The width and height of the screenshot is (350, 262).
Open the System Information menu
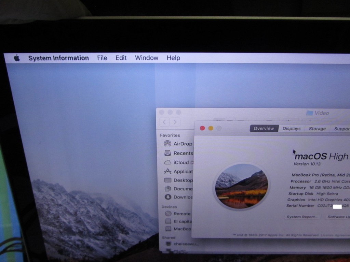[58, 58]
